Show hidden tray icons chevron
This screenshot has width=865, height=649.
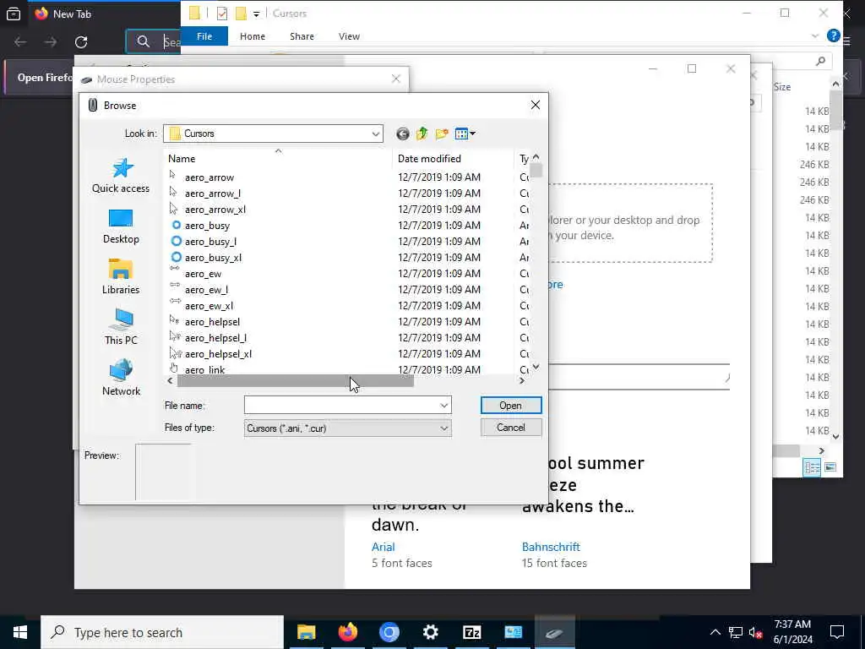715,632
